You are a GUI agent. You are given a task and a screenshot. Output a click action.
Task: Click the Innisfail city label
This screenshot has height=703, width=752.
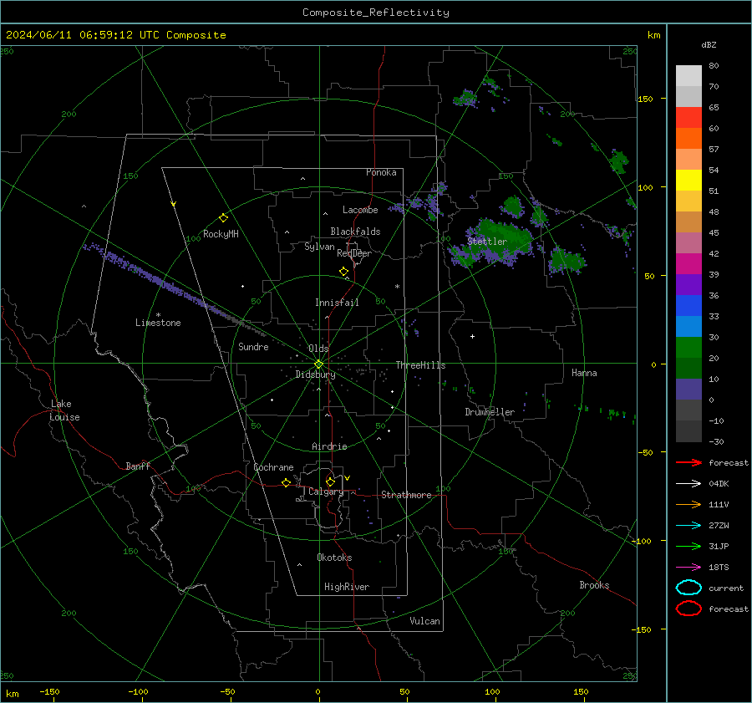tap(337, 303)
